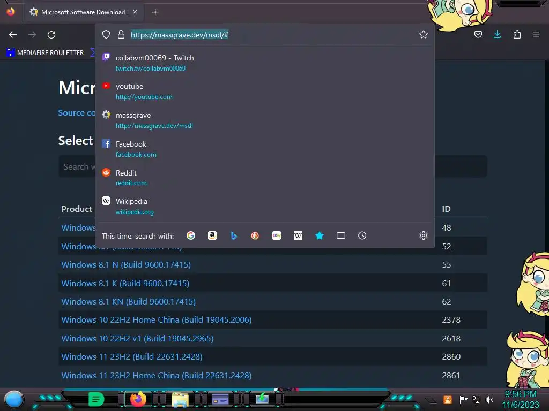Search history using the clock icon

tap(362, 235)
